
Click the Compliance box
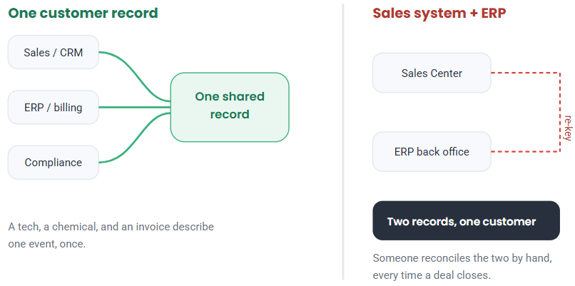point(54,163)
